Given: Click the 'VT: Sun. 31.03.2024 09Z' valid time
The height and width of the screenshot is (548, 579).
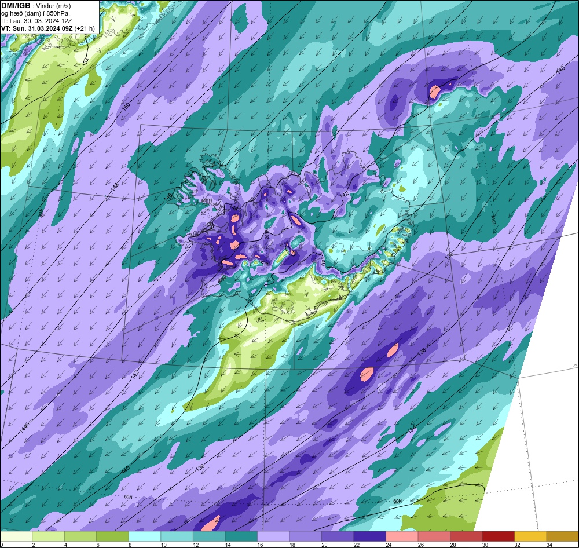Looking at the screenshot, I should point(36,28).
